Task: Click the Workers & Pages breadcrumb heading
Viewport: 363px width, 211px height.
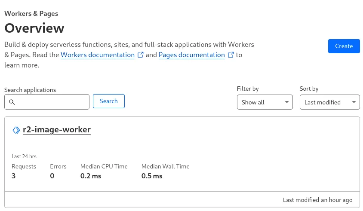Action: pos(31,14)
